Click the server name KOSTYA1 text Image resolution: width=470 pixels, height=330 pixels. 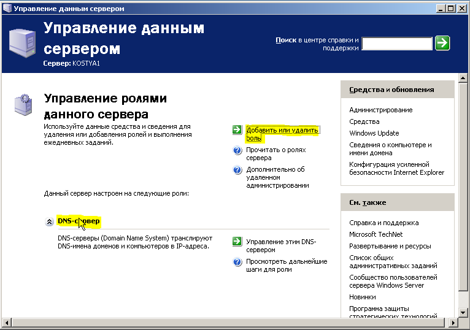point(86,64)
